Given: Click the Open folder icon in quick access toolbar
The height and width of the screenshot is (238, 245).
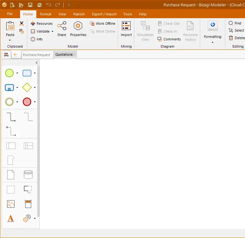Looking at the screenshot, I should click(x=21, y=5).
